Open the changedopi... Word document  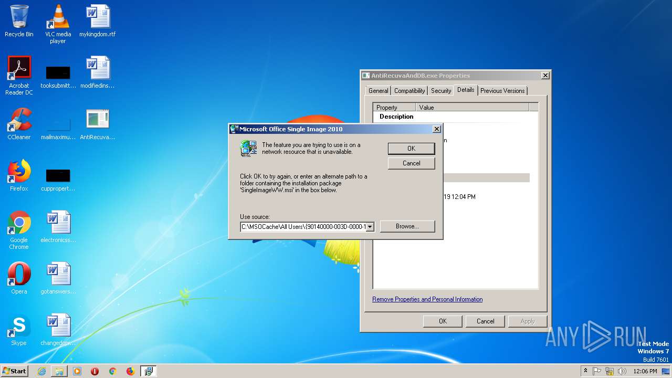tap(58, 330)
